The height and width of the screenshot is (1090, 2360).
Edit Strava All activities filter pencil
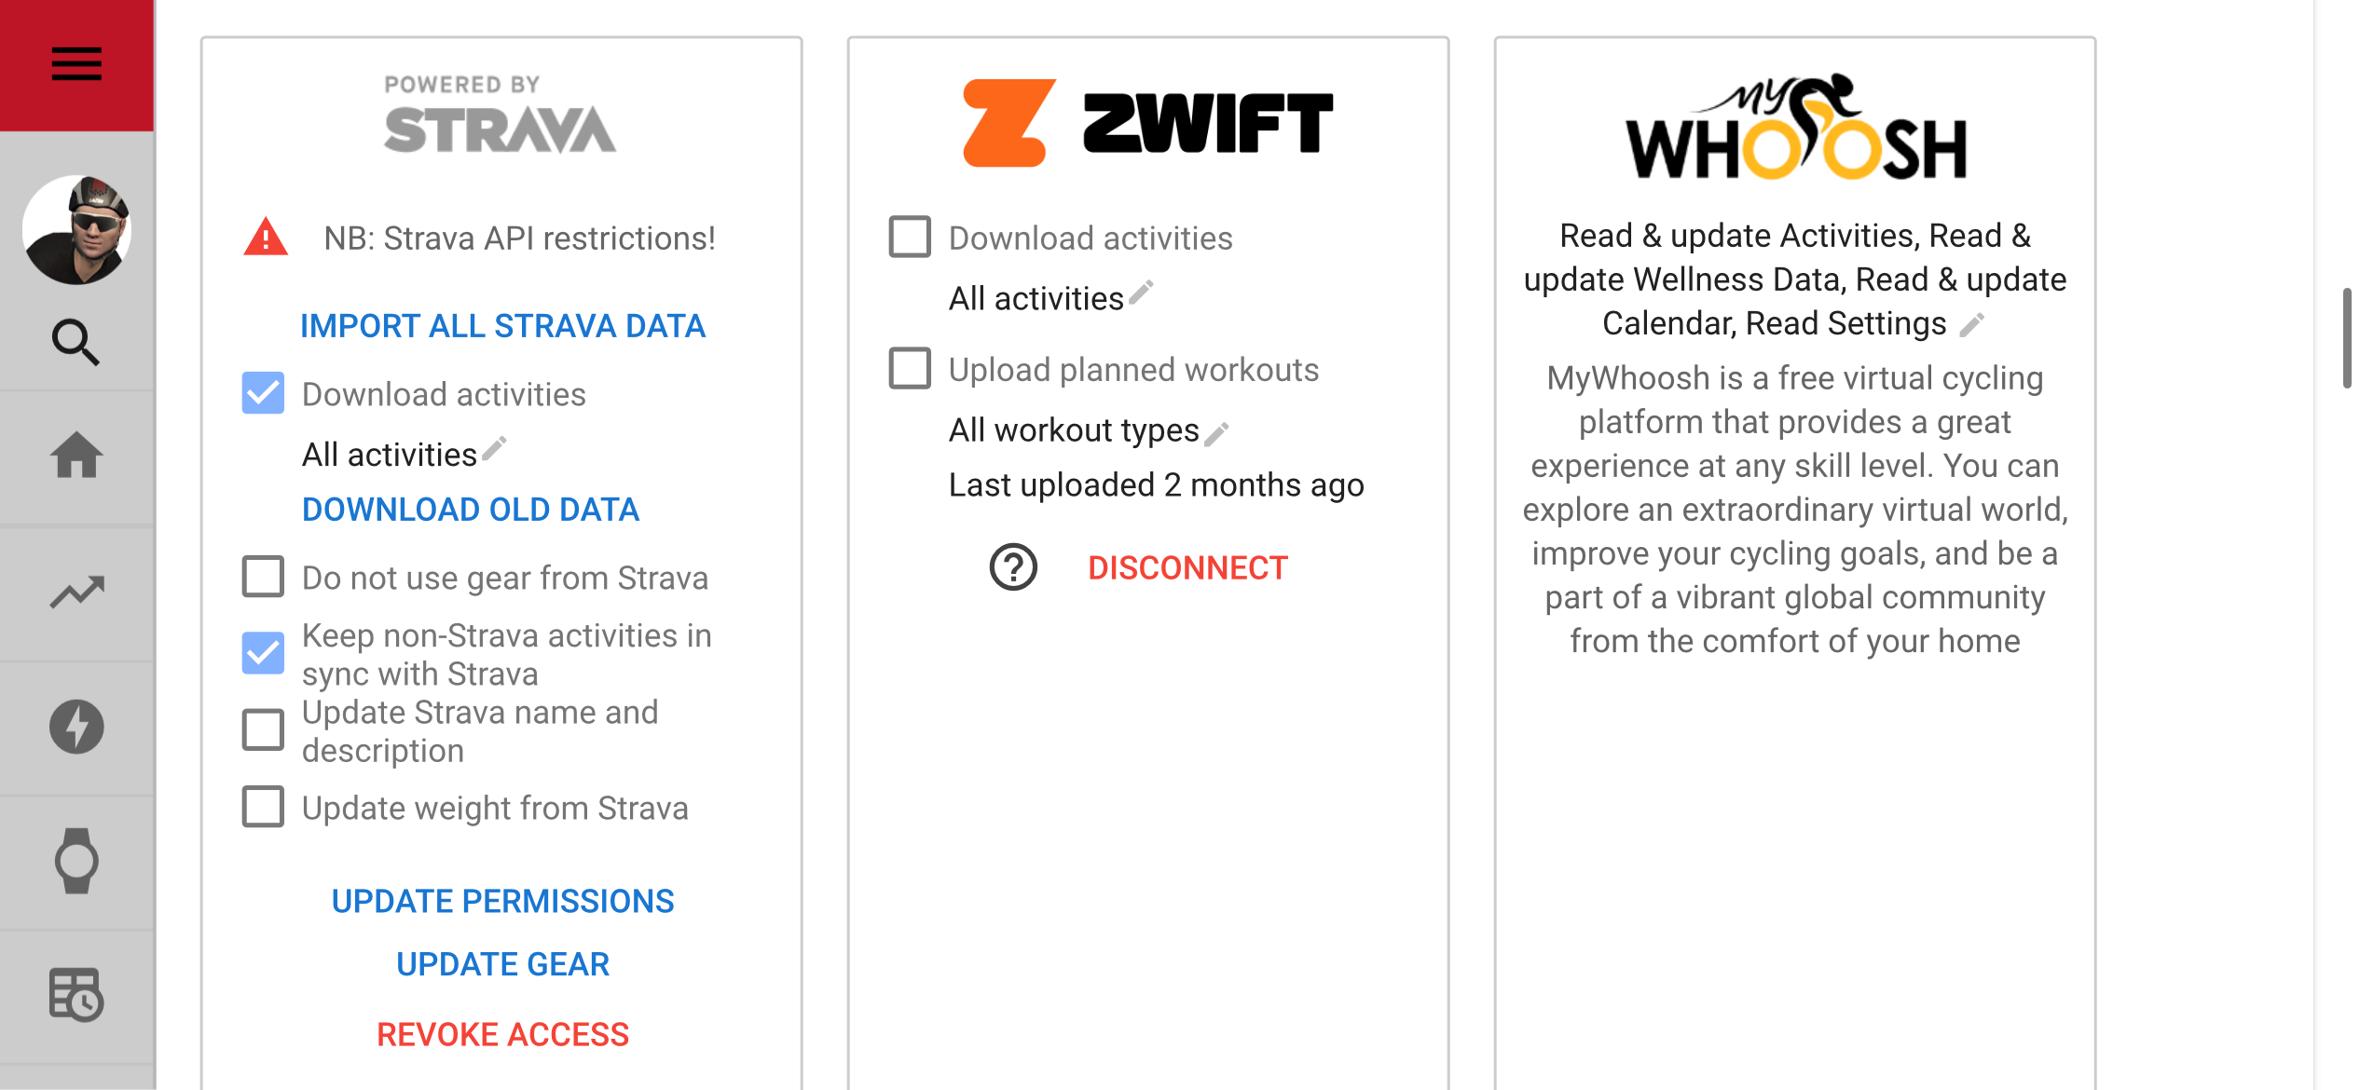click(x=494, y=448)
